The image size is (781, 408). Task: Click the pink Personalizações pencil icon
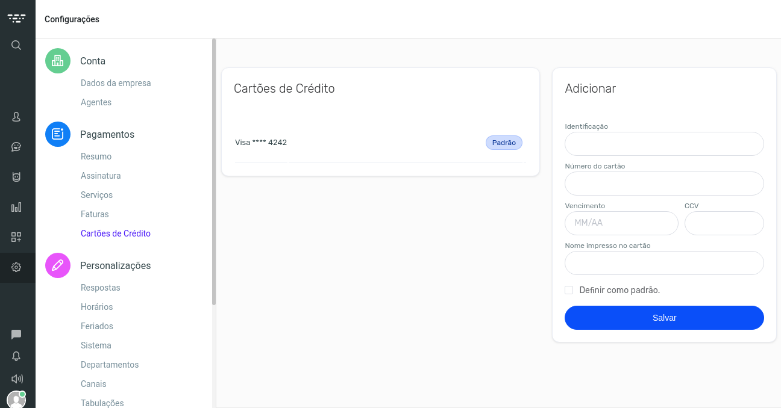point(58,265)
